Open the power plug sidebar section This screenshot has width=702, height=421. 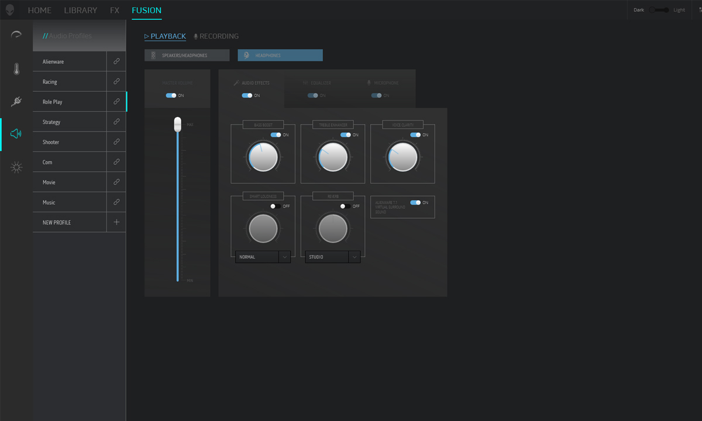[x=16, y=102]
